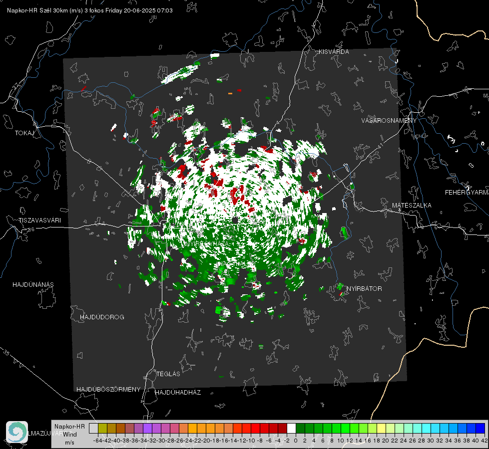Click the MÁTÉSZALKA town label

[x=412, y=206]
